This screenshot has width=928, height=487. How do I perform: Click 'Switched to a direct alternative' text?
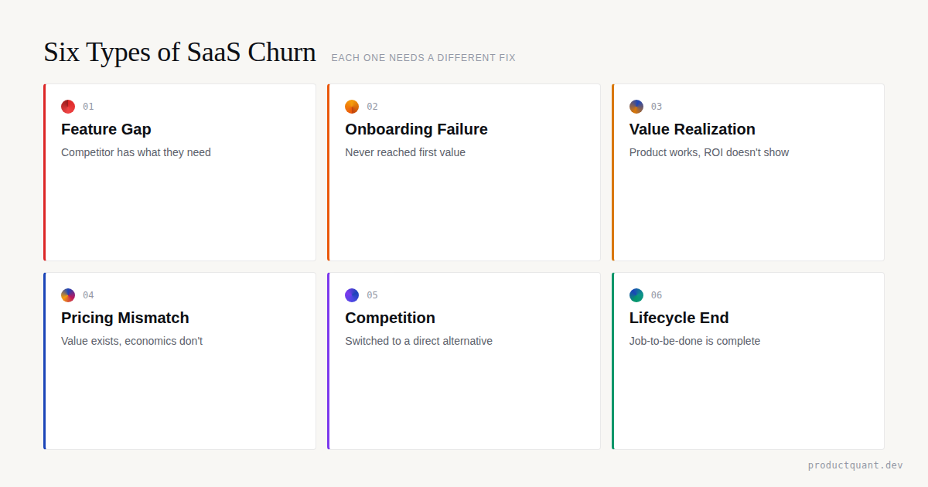[x=418, y=341]
